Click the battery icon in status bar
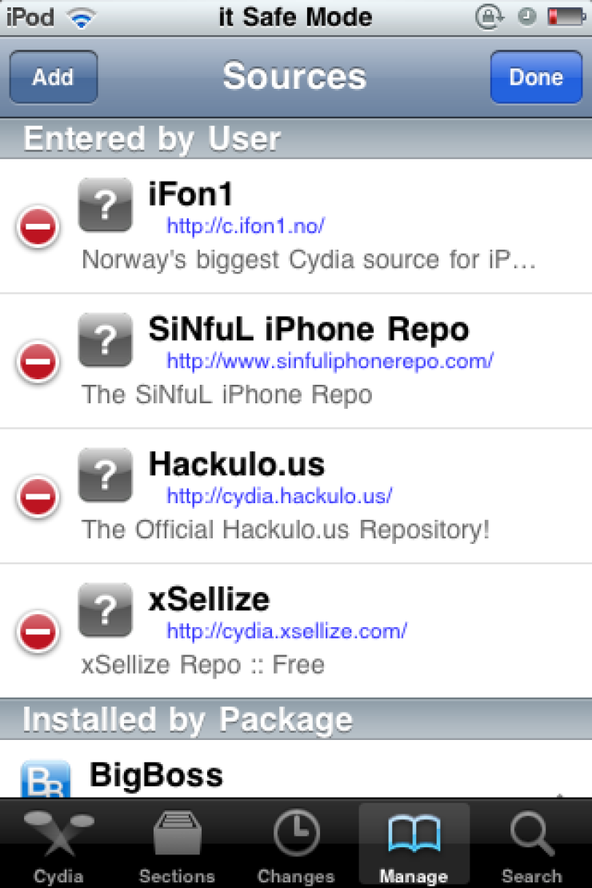This screenshot has height=888, width=592. (x=566, y=17)
